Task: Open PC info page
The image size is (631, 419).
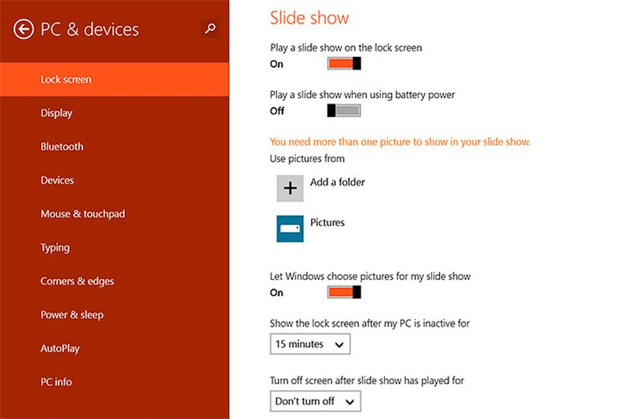Action: 56,382
